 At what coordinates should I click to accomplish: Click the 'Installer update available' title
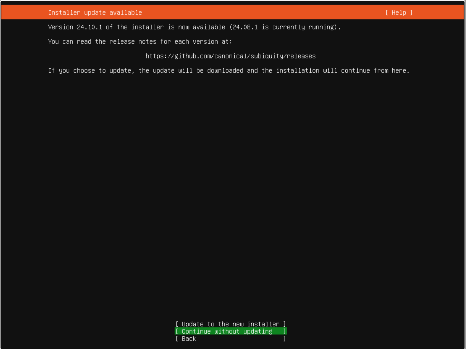(95, 13)
